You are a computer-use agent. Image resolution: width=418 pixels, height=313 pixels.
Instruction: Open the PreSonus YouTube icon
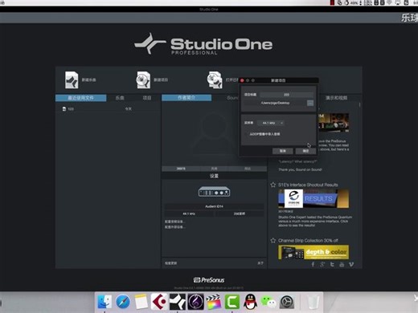pos(342,264)
